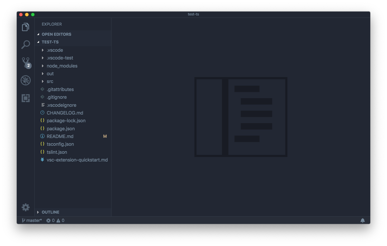Open the .vscodeignore file

[x=73, y=105]
